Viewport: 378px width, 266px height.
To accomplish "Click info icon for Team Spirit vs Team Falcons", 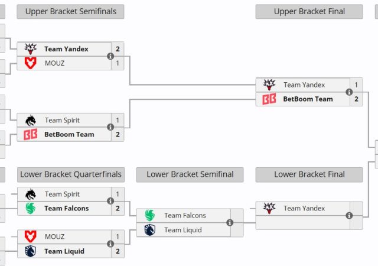I will coord(110,201).
